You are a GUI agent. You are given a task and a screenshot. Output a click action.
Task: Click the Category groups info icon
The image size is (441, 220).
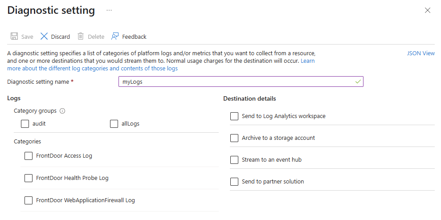coord(62,111)
